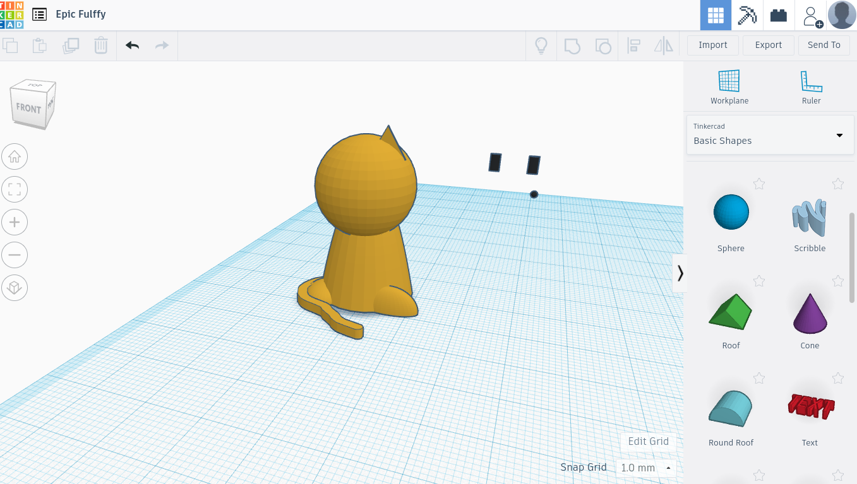Favorite the Text shape star
This screenshot has height=484, width=857.
(838, 378)
